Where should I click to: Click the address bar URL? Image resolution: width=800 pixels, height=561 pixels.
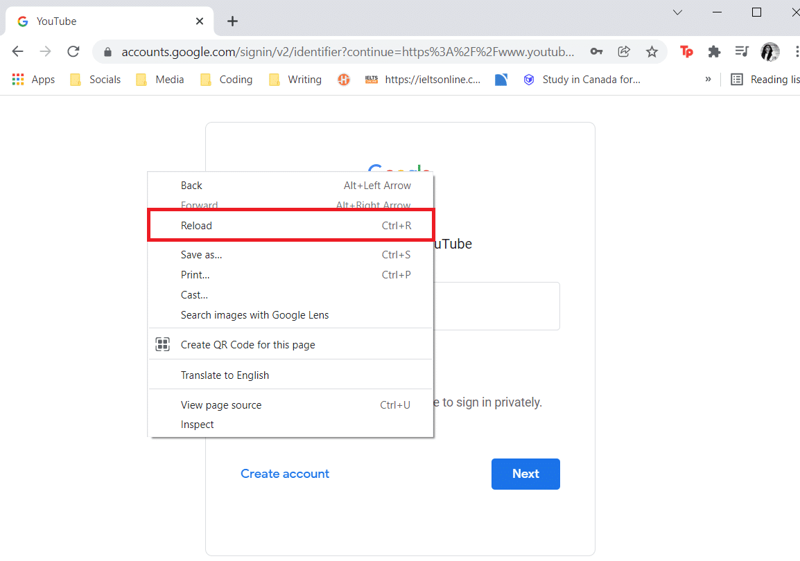[x=347, y=52]
